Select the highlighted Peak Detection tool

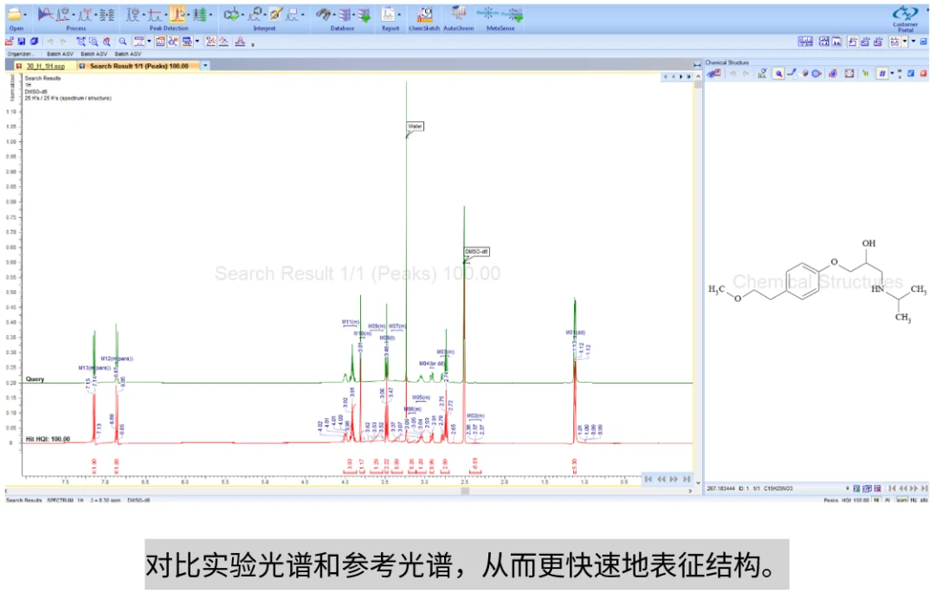tap(177, 15)
